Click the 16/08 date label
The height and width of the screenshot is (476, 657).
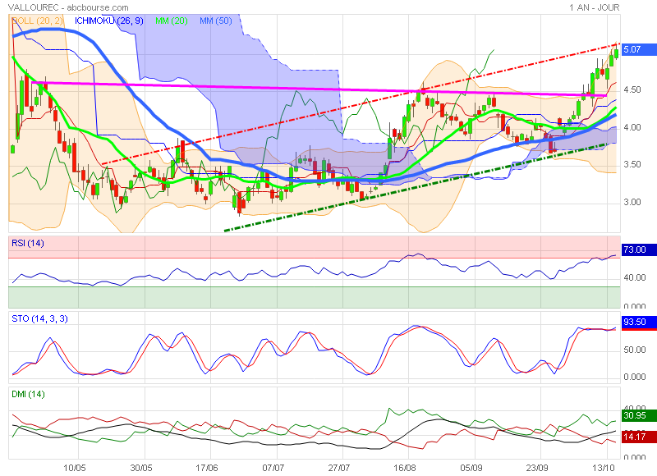click(405, 468)
